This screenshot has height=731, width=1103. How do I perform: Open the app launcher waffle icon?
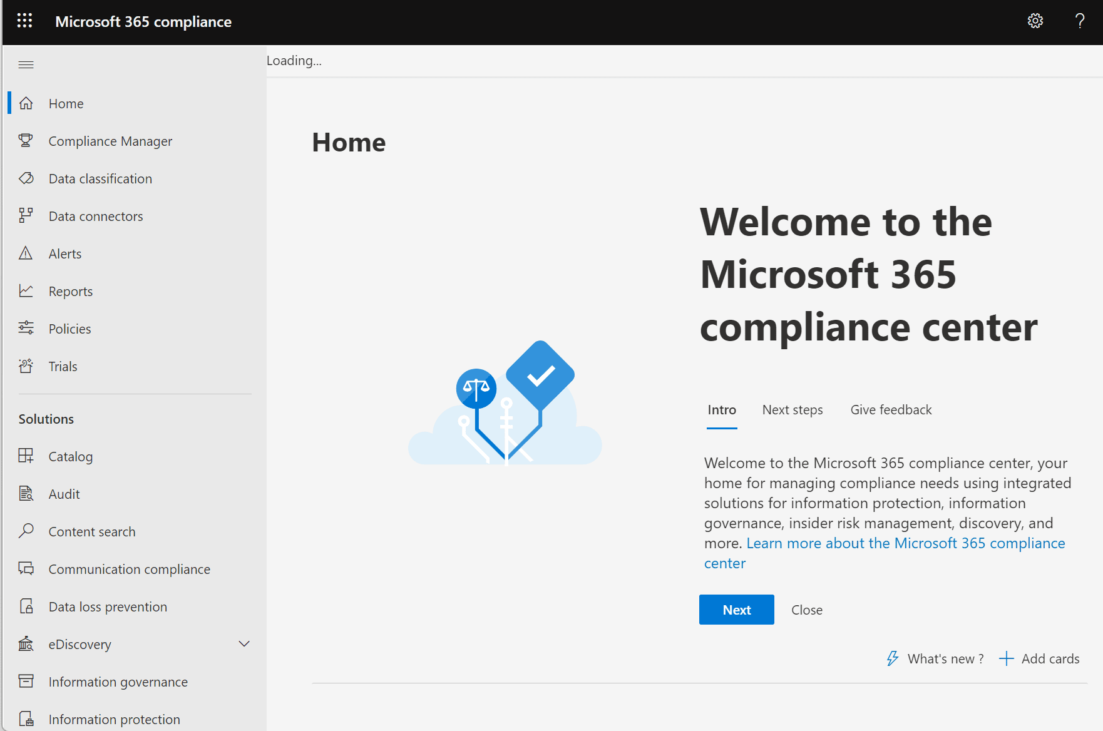coord(24,21)
